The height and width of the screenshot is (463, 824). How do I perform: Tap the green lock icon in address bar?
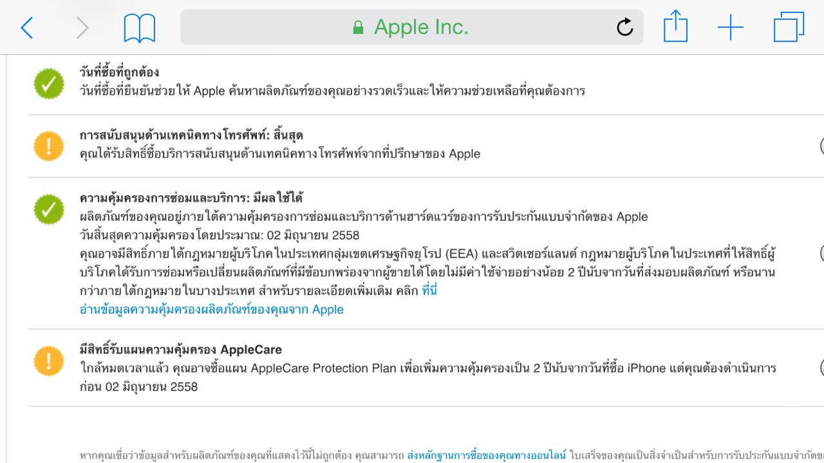tap(359, 28)
